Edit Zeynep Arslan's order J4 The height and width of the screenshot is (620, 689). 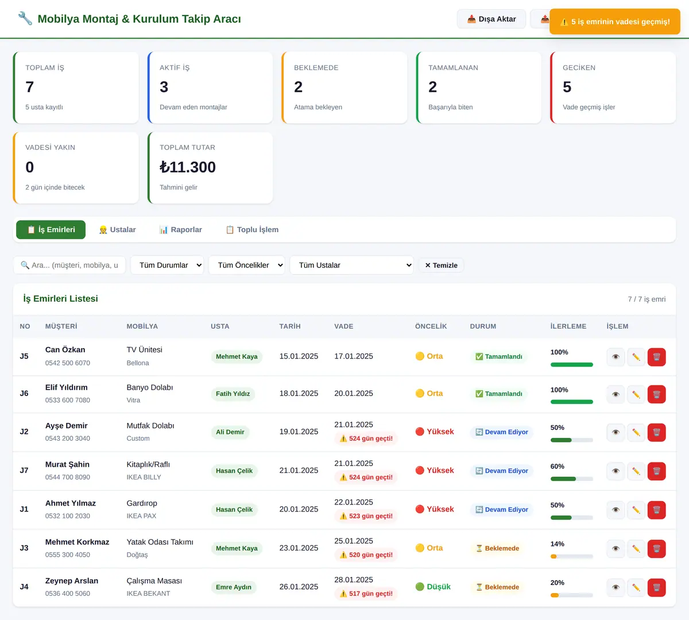click(x=636, y=587)
